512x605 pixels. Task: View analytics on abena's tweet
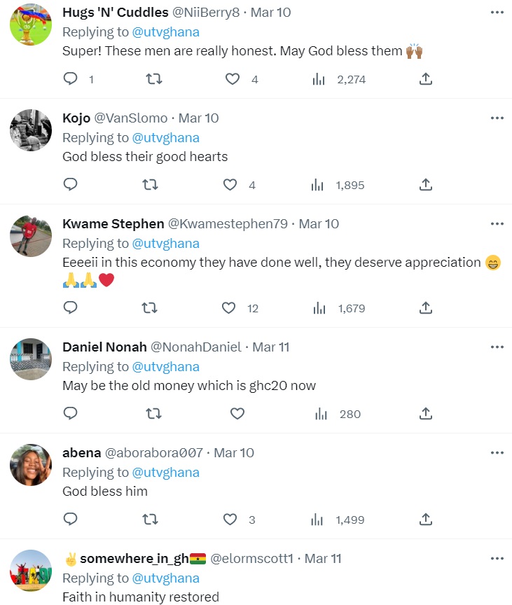point(319,520)
